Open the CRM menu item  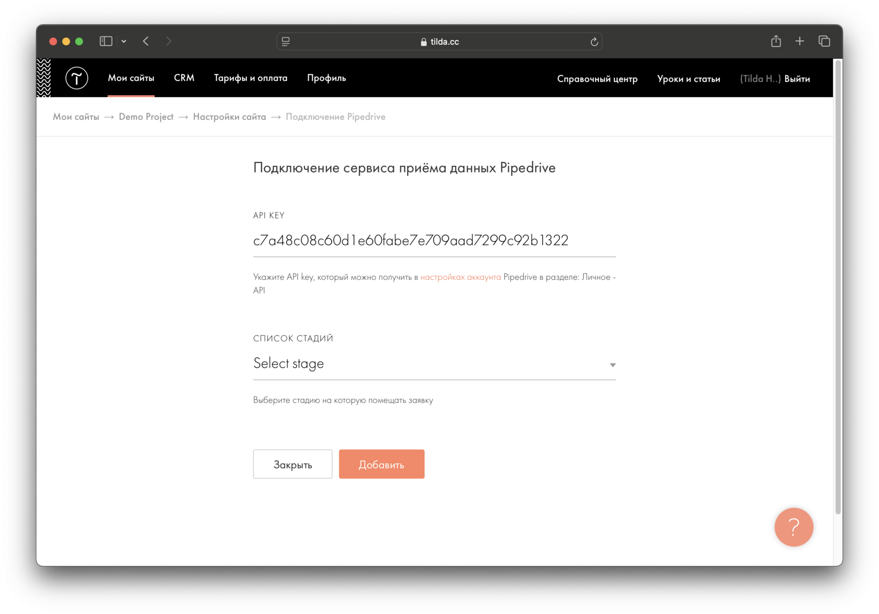tap(184, 78)
